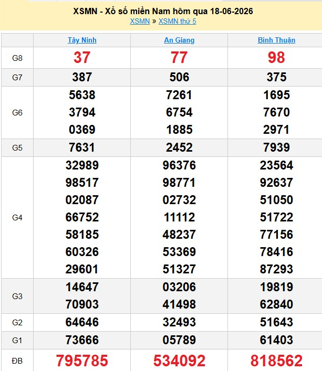The image size is (322, 371).
Task: Select the G1 row label
Action: [x=17, y=341]
